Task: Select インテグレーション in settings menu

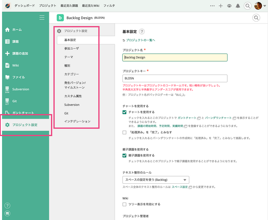Action: (x=77, y=121)
